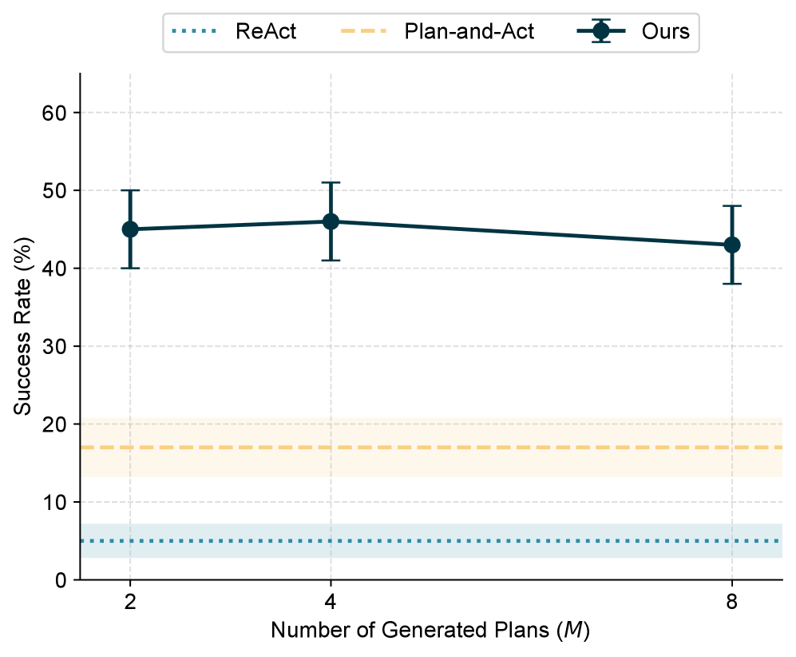796x657 pixels.
Task: Click the x-axis tick label 8
Action: [732, 602]
